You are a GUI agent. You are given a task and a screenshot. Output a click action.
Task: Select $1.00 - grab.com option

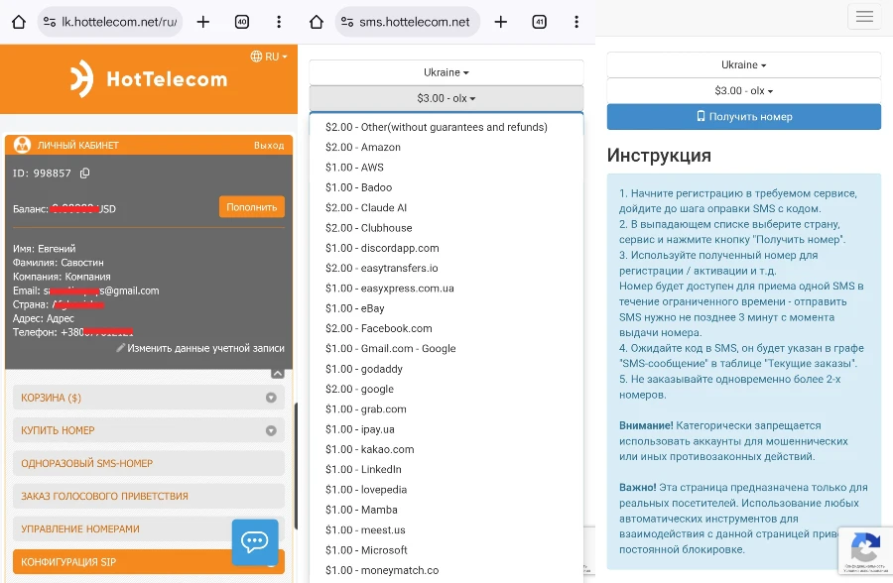[446, 409]
